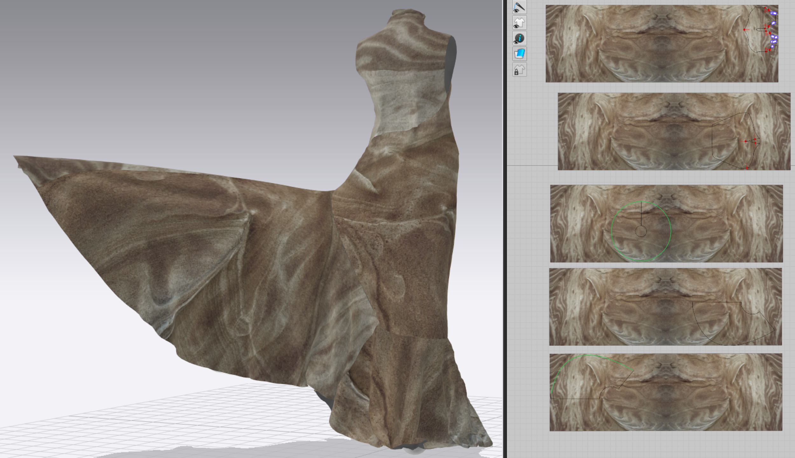Click the red dart point on bodice pattern's left tip
Viewport: 795px width, 458px height.
coord(744,30)
